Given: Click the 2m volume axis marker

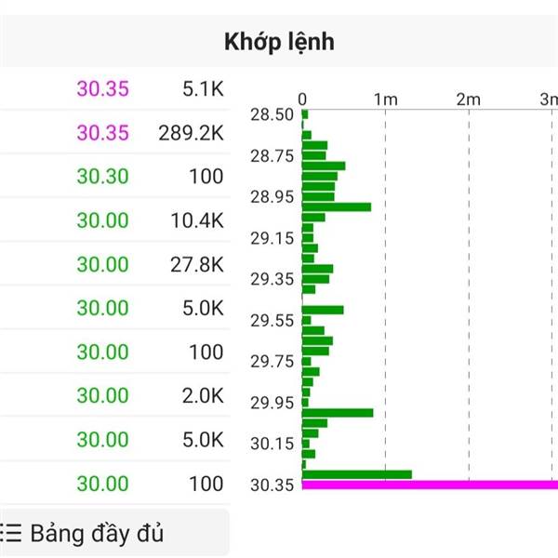Looking at the screenshot, I should tap(469, 100).
